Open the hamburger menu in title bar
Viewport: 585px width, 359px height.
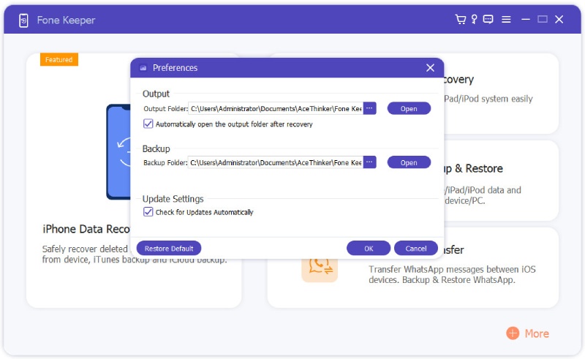506,20
